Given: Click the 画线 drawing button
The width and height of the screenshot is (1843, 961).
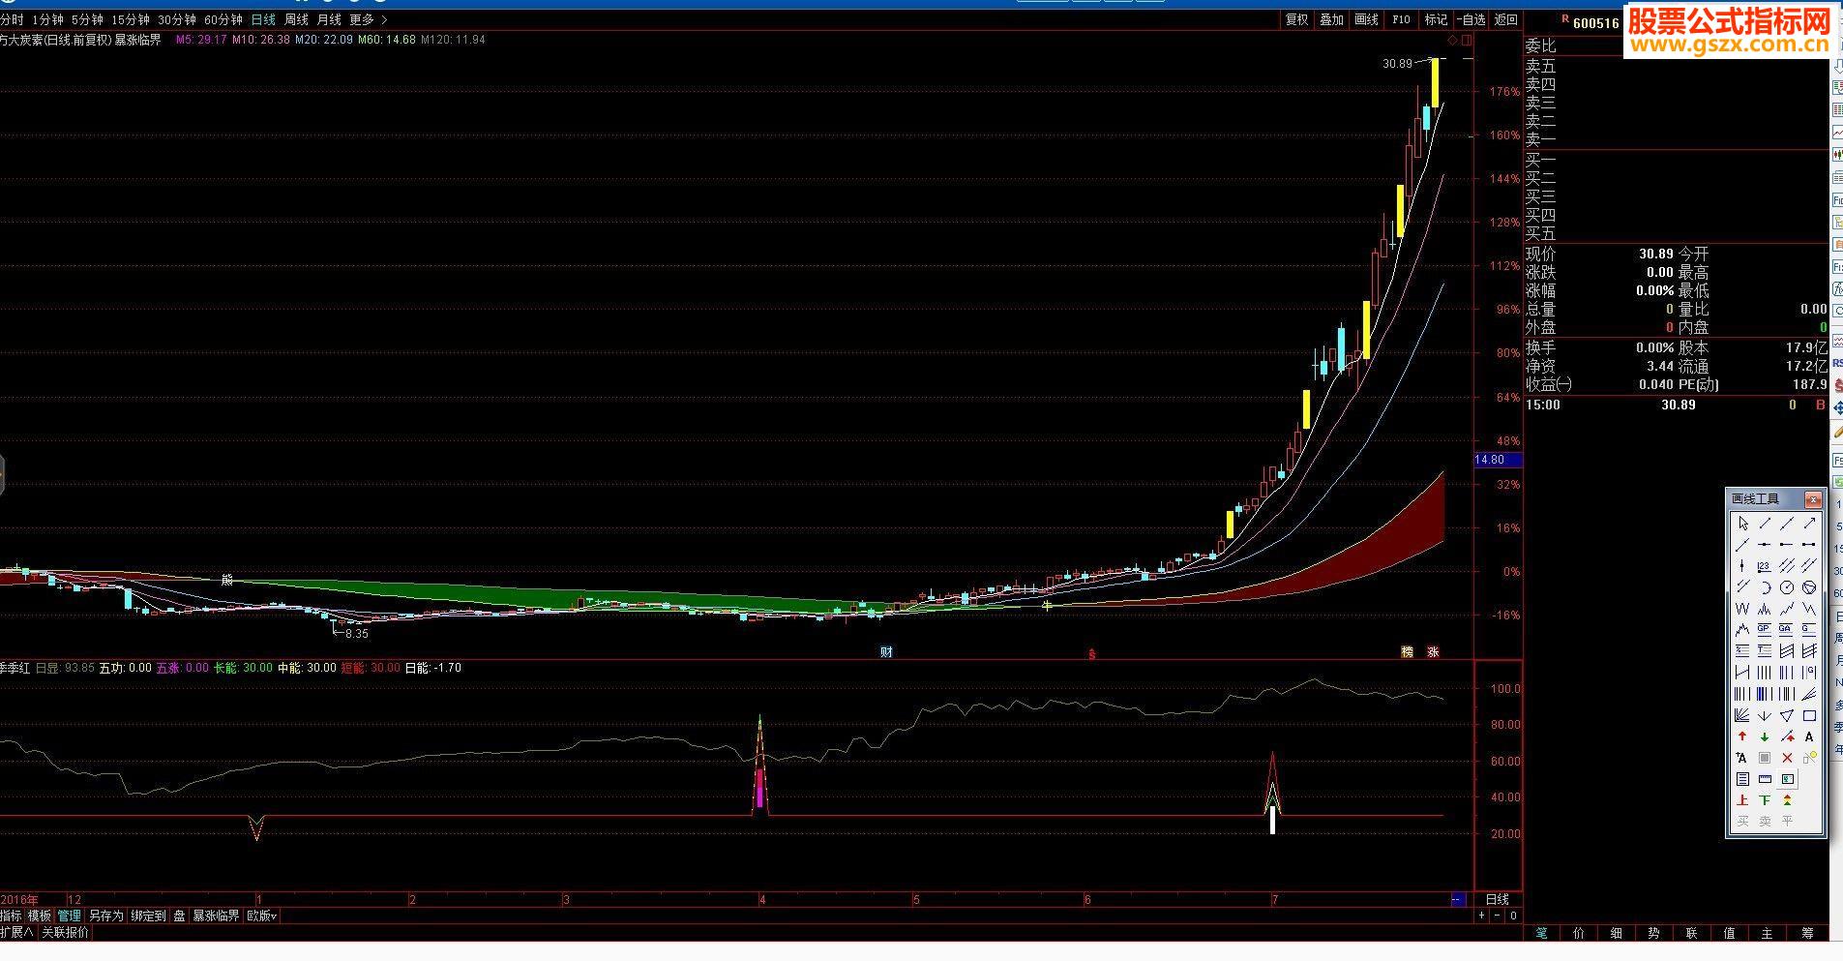Looking at the screenshot, I should [1366, 19].
